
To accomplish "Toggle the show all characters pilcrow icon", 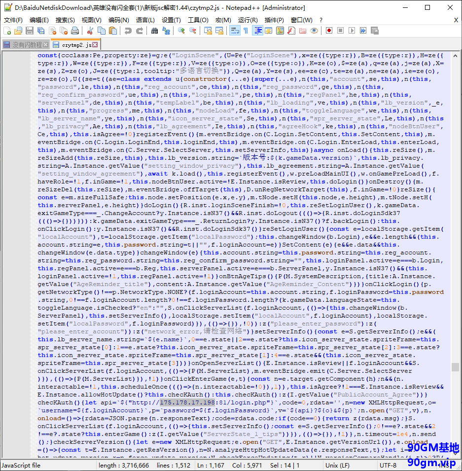I will 246,31.
